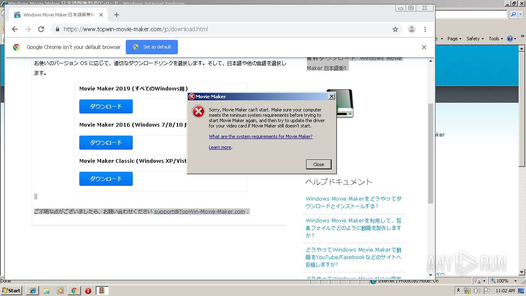Viewport: 526px width, 296px height.
Task: Click the IE search magnifier button
Action: tap(514, 14)
